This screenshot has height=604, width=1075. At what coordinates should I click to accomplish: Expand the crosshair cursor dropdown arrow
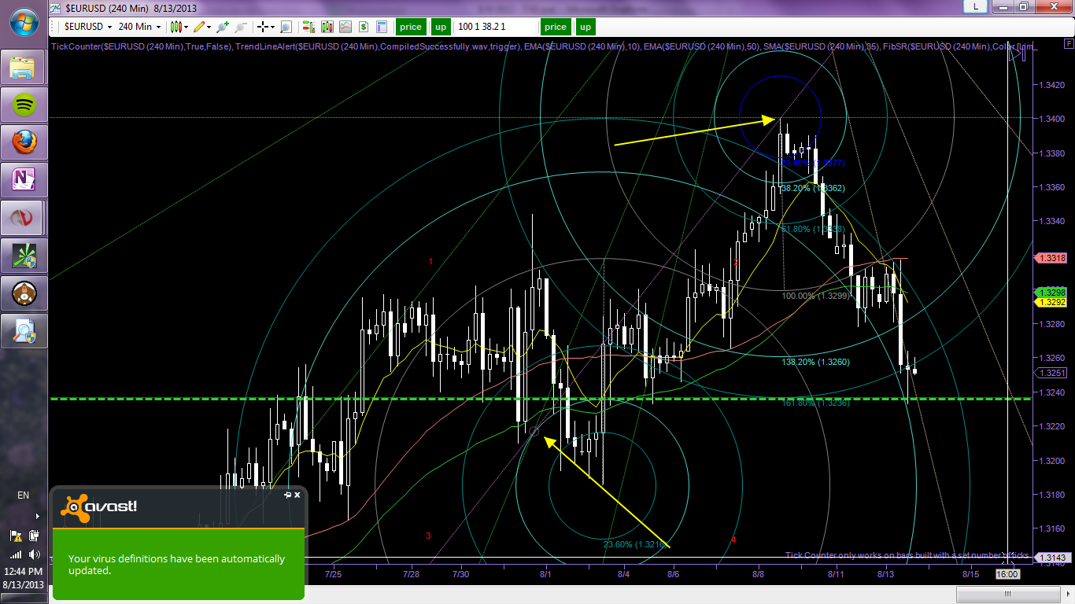click(272, 27)
